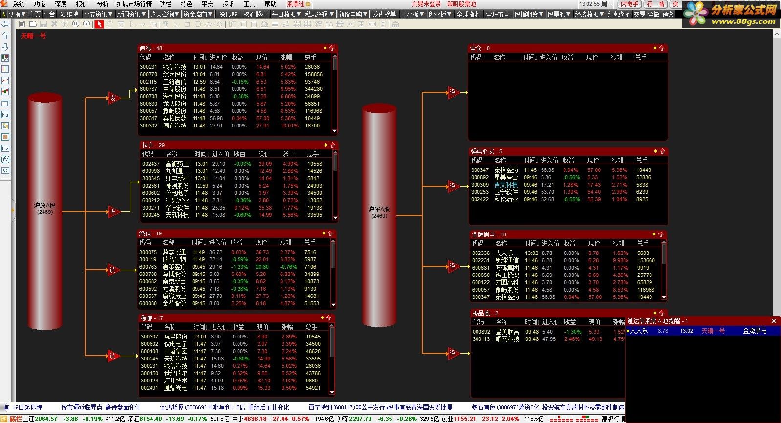Open the 新闻资讯 dropdown

click(132, 14)
